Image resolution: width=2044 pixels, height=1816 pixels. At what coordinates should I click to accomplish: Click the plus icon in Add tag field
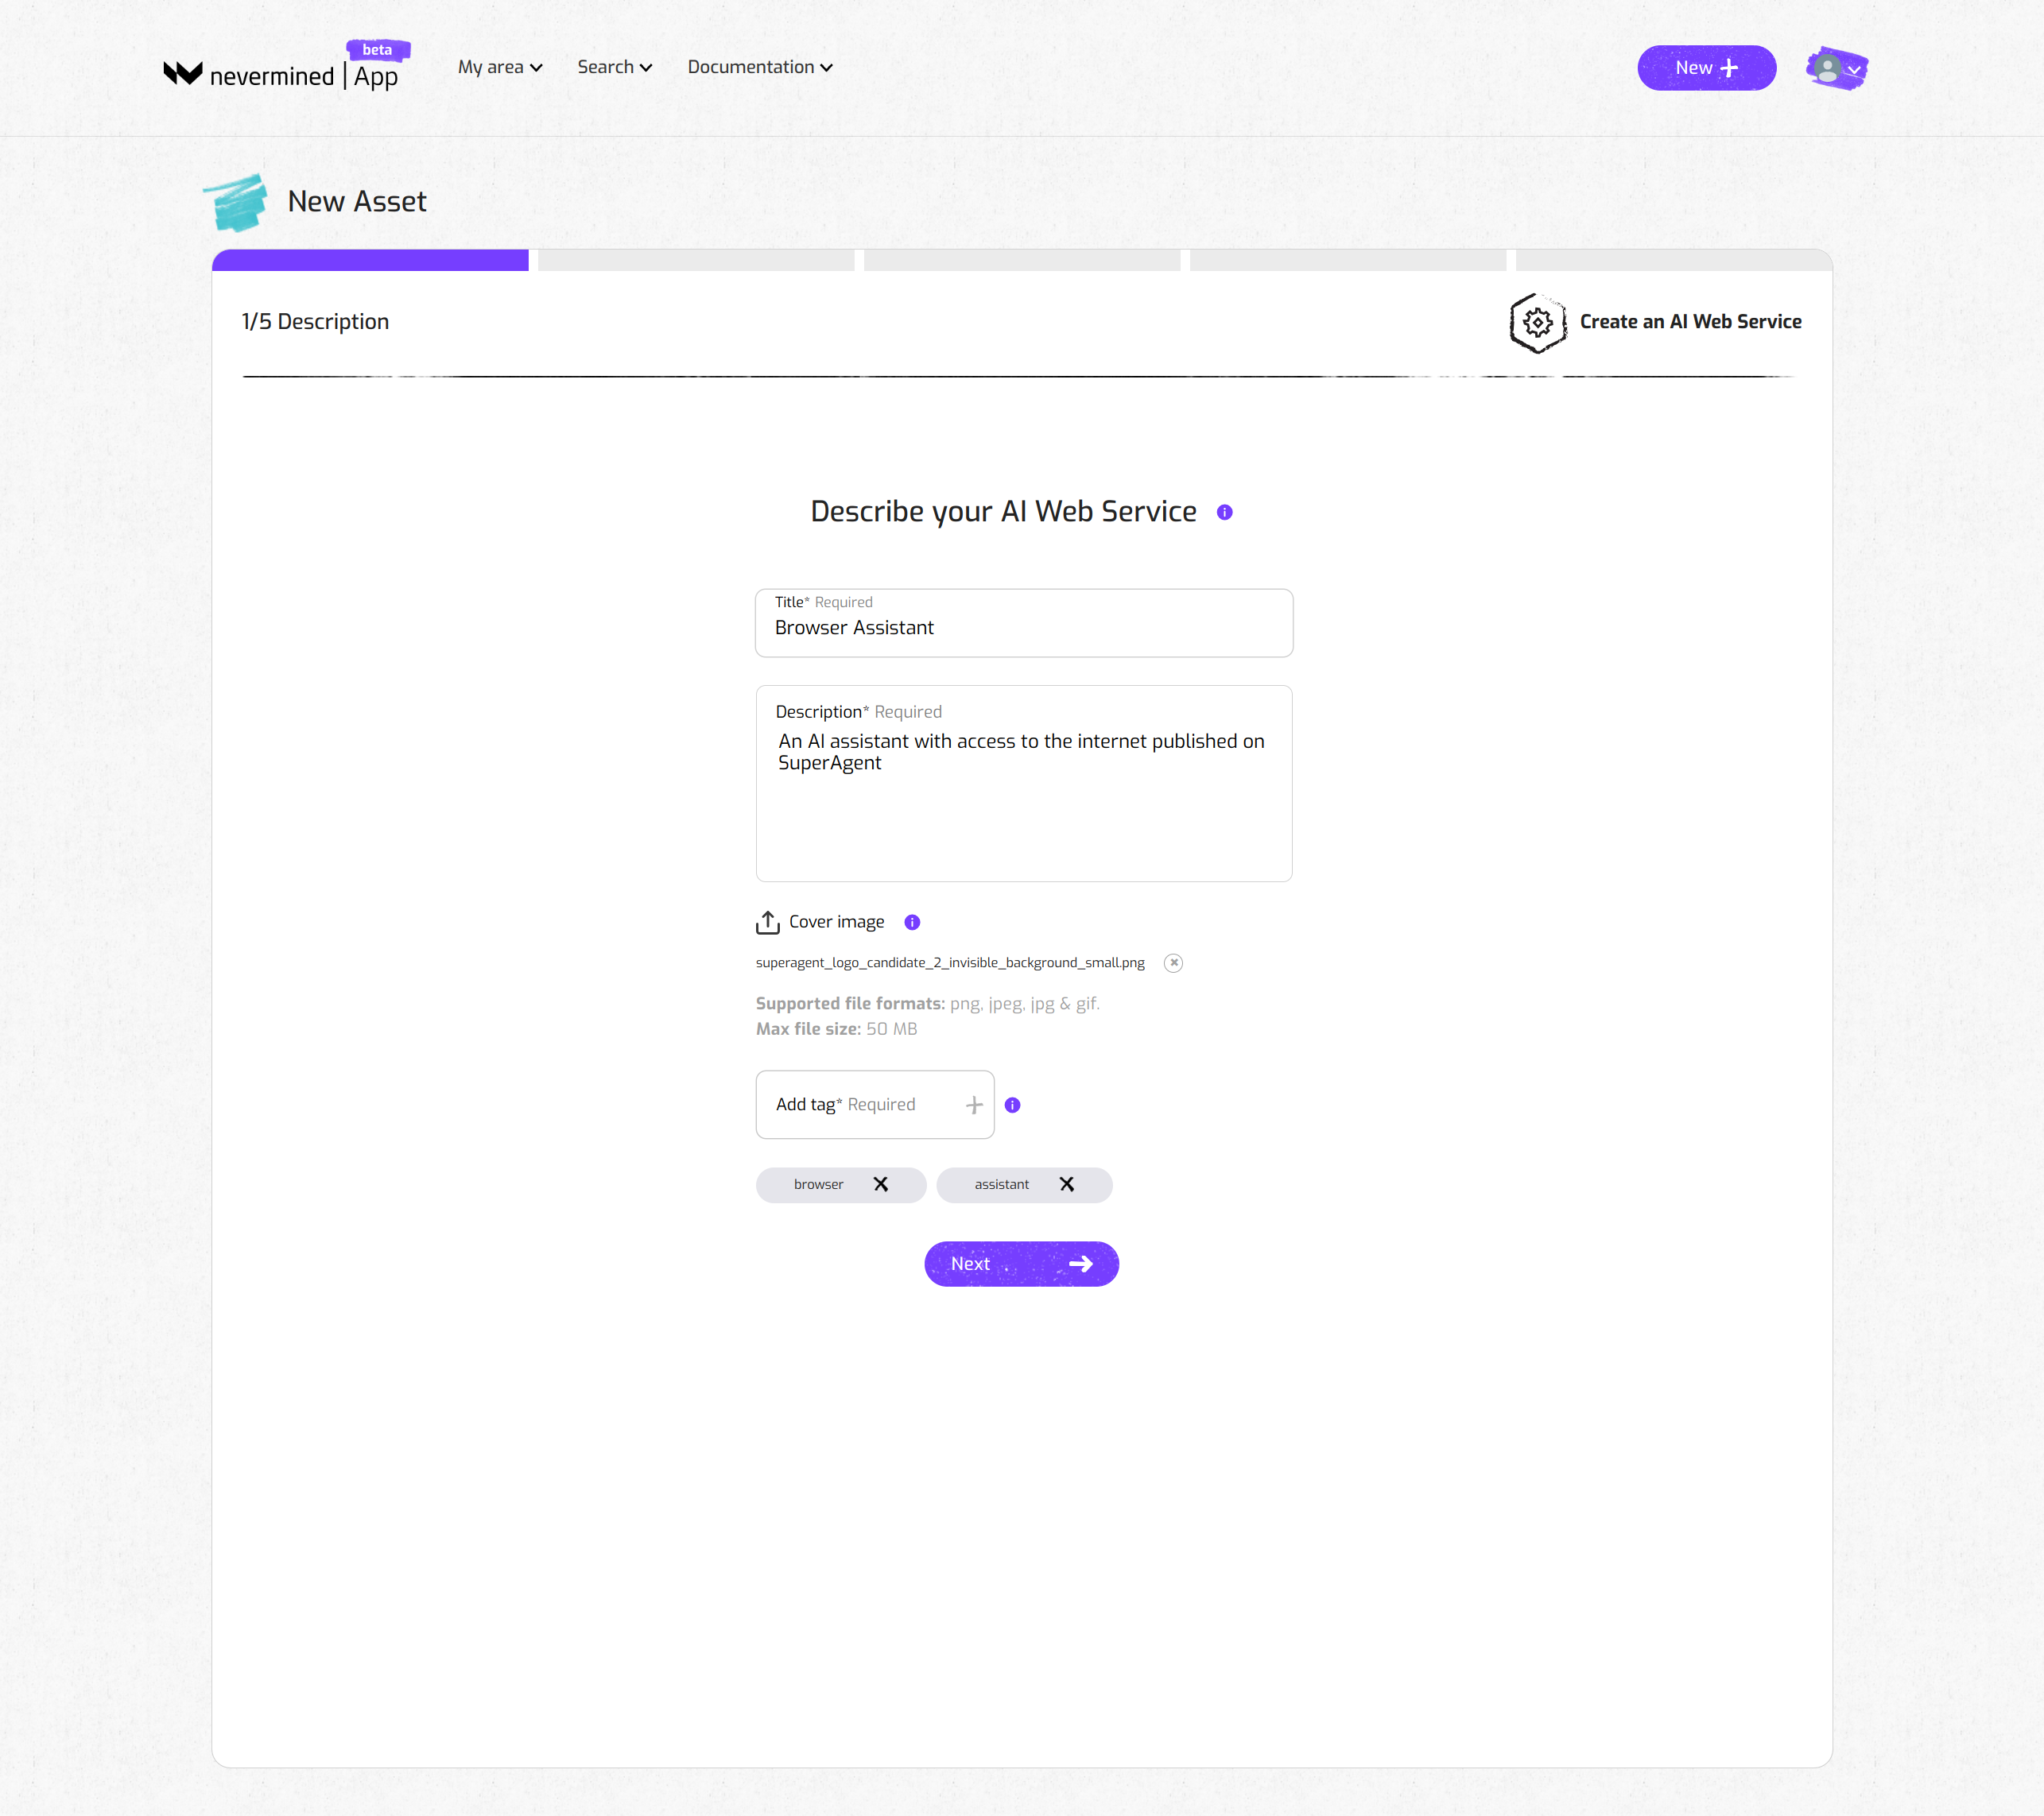tap(974, 1105)
